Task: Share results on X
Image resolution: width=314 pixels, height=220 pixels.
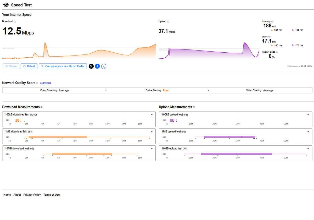Action: pyautogui.click(x=91, y=66)
